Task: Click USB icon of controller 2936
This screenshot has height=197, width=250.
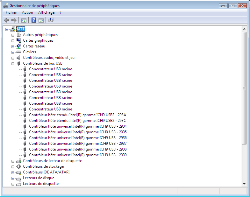Action: click(x=25, y=138)
